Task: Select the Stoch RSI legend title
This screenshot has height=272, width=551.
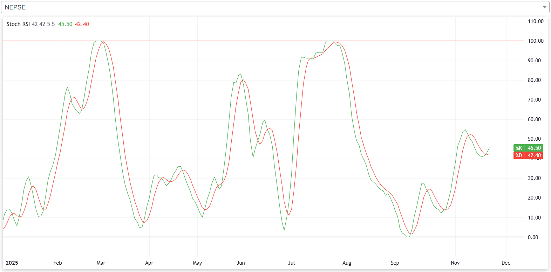Action: (x=18, y=24)
